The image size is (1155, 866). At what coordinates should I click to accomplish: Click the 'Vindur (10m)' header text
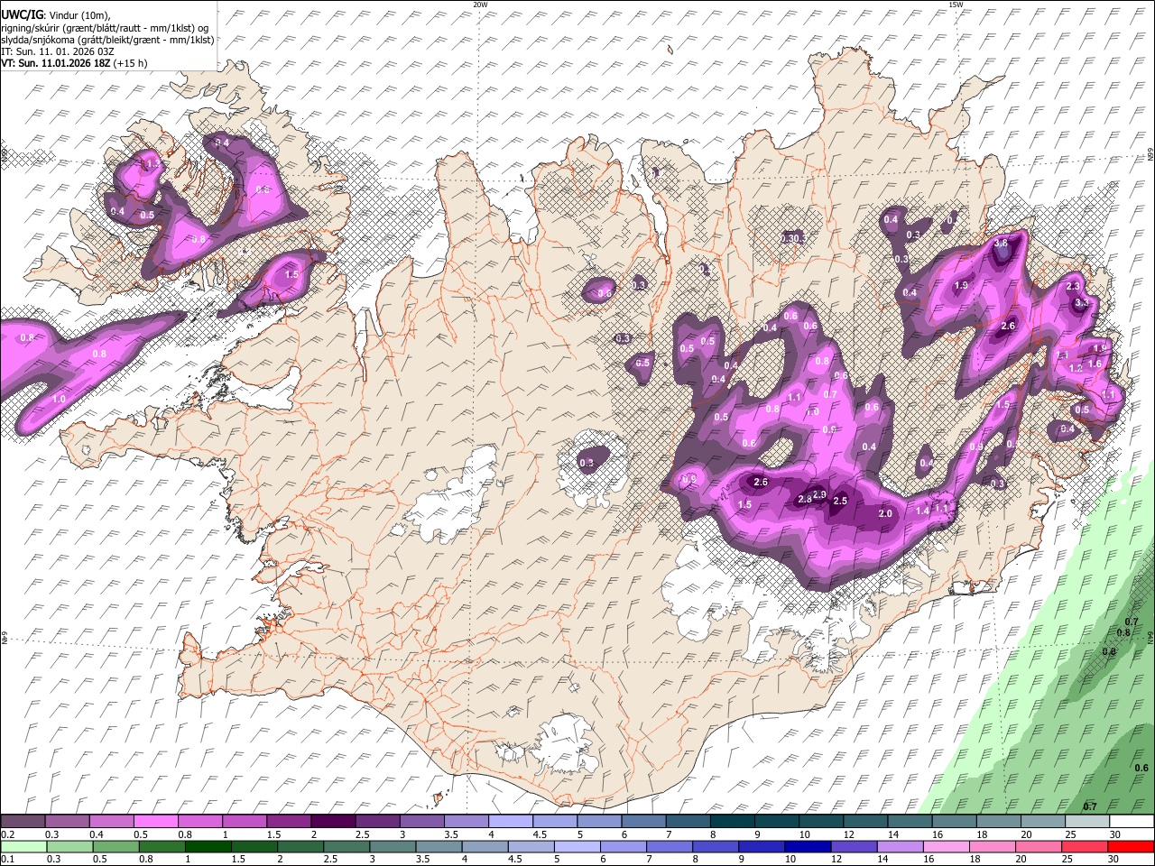pos(79,14)
